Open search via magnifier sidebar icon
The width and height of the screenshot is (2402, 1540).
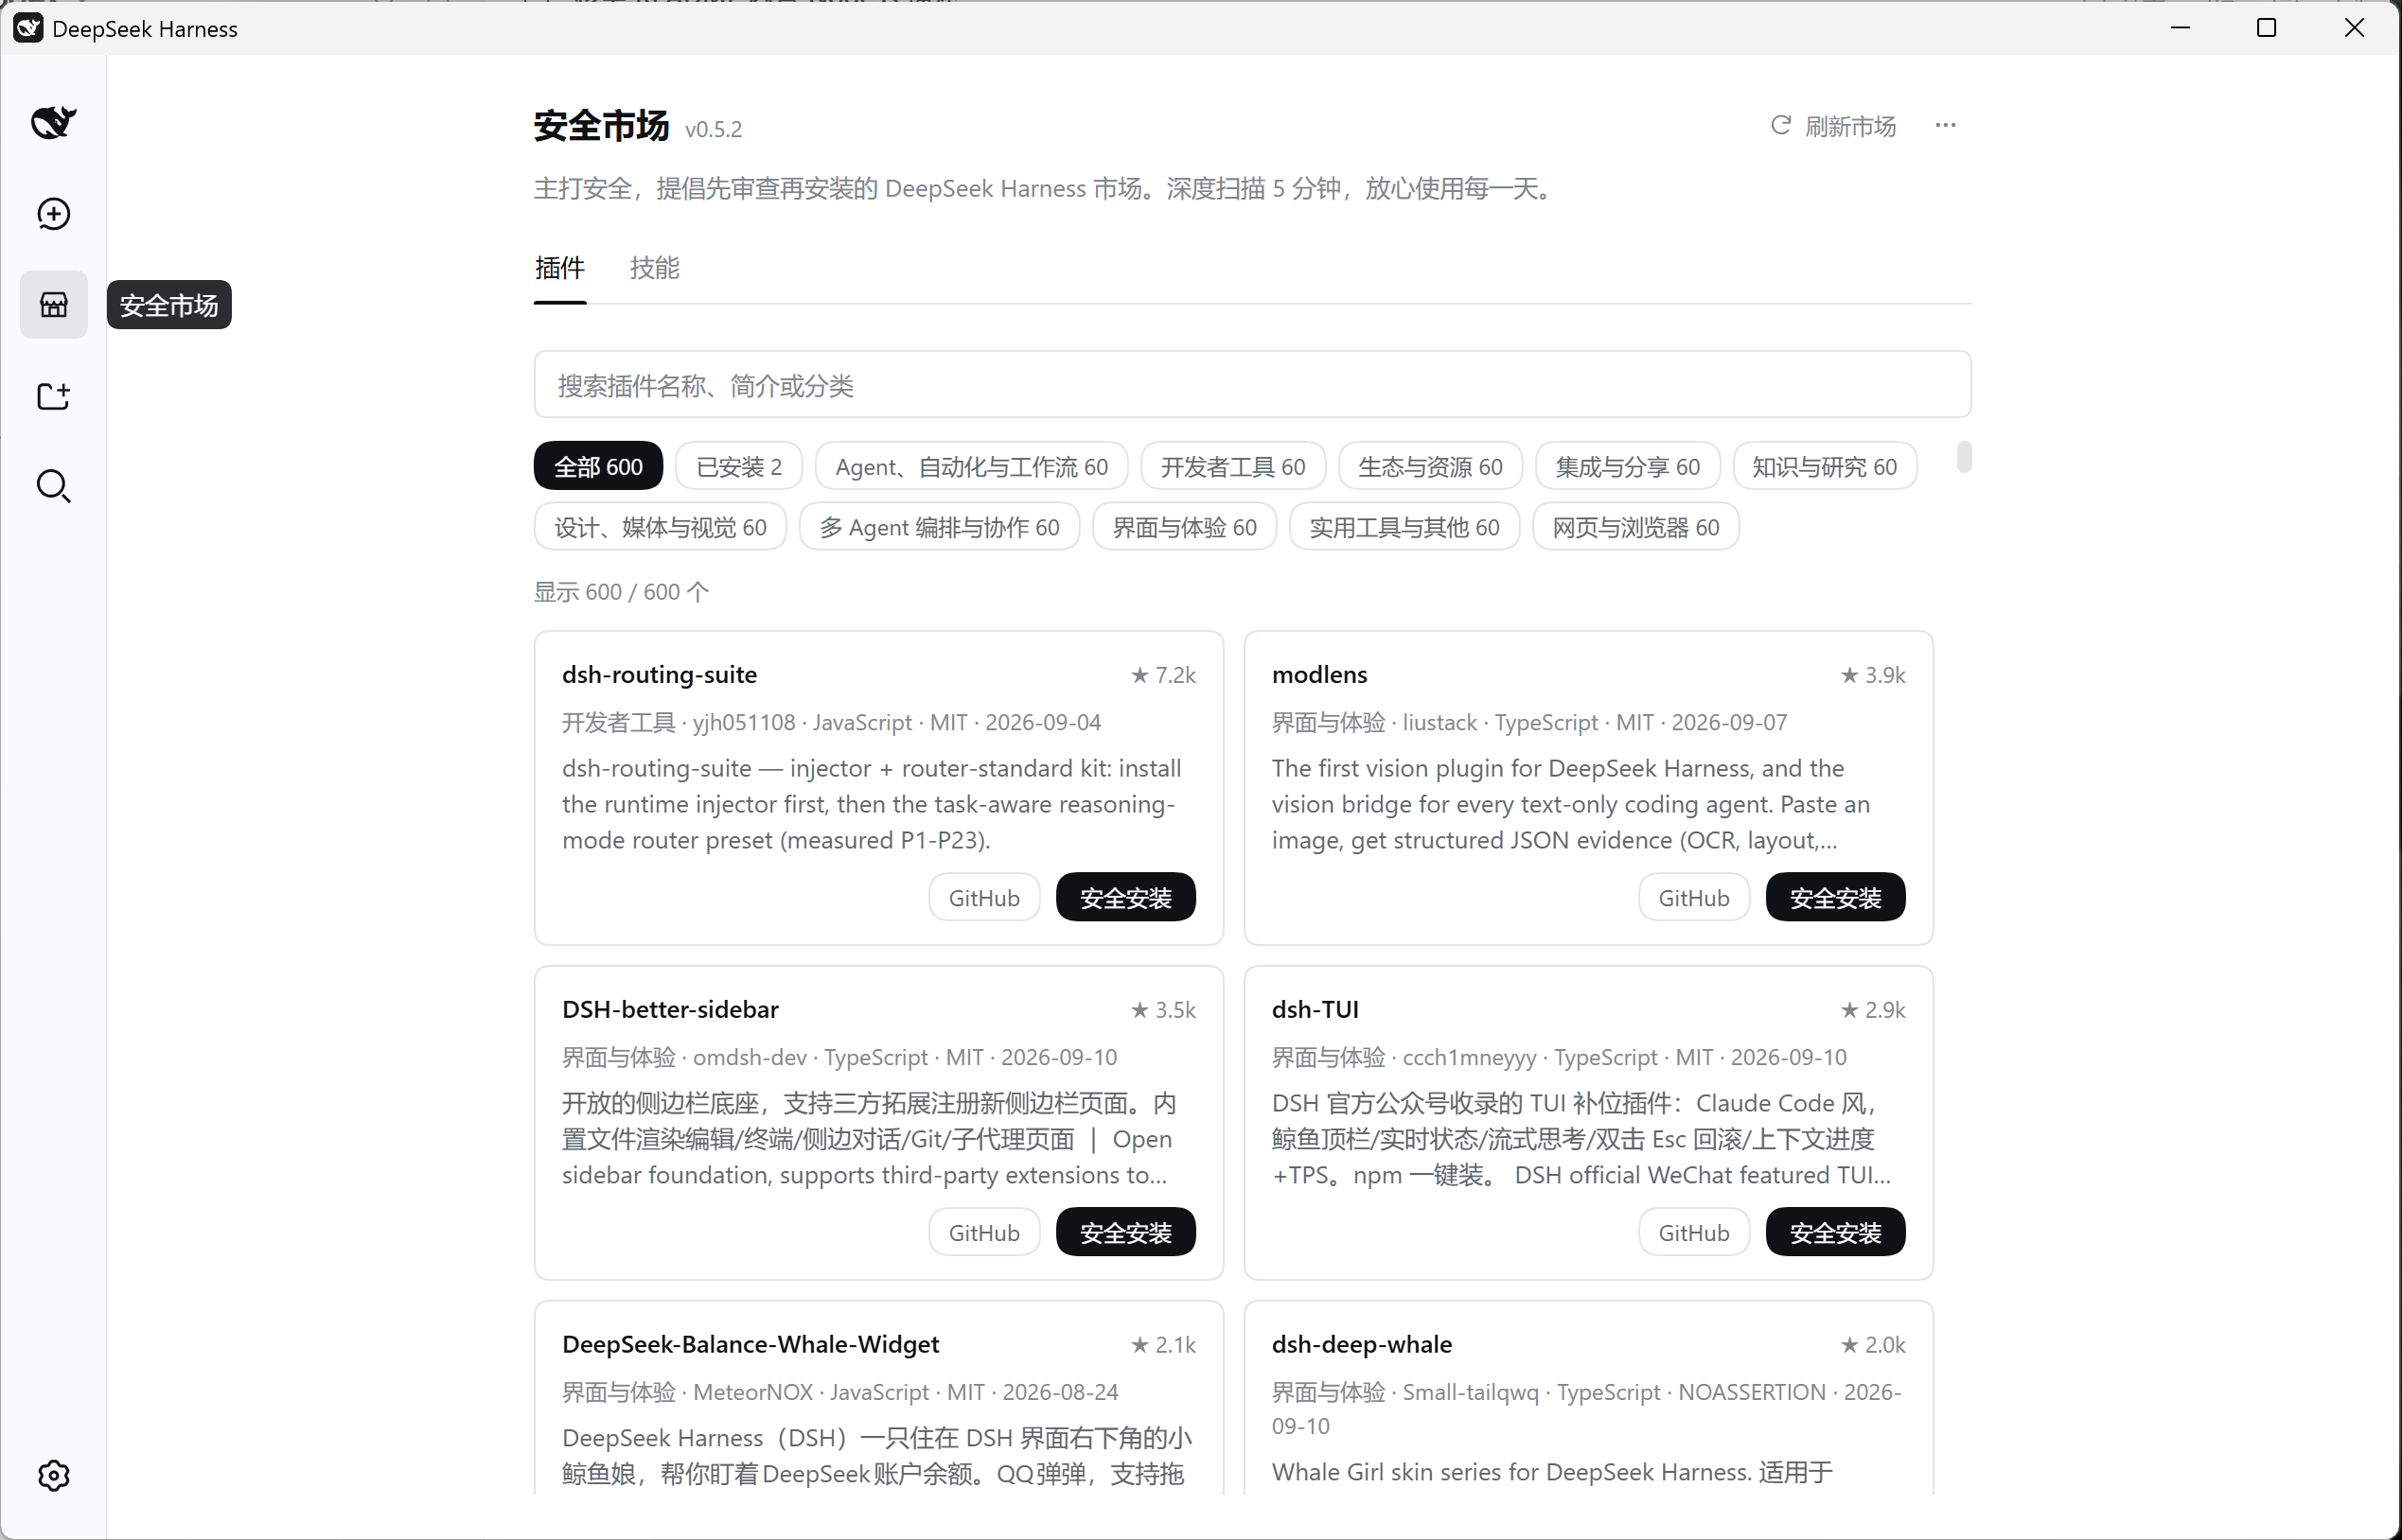53,486
